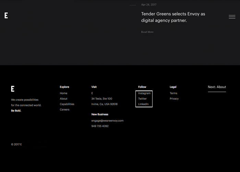Click the Apr 24, 2017 article date
The height and width of the screenshot is (172, 240).
click(x=149, y=4)
